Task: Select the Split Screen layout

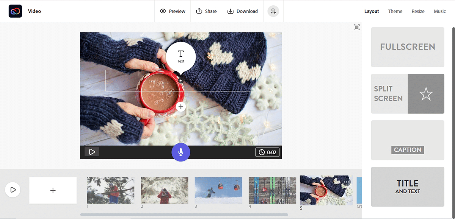Action: (408, 94)
